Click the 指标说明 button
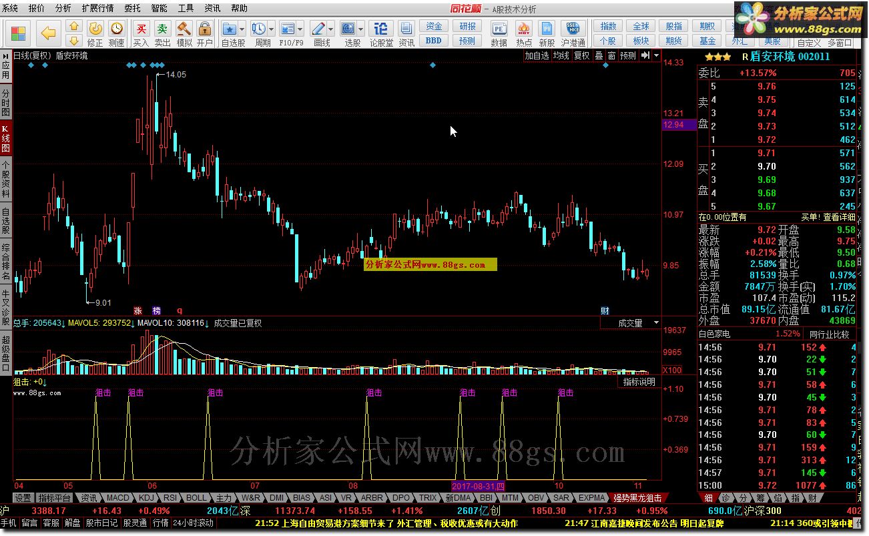The height and width of the screenshot is (536, 869). click(639, 382)
